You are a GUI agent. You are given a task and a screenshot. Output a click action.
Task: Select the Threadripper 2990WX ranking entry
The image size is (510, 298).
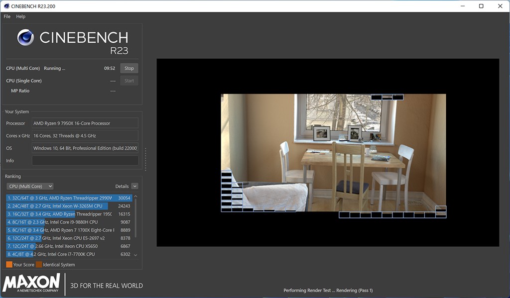[69, 198]
